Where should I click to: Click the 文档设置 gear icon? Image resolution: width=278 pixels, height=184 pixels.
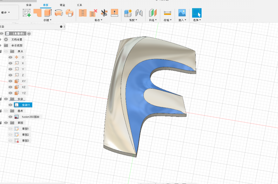(x=6, y=39)
